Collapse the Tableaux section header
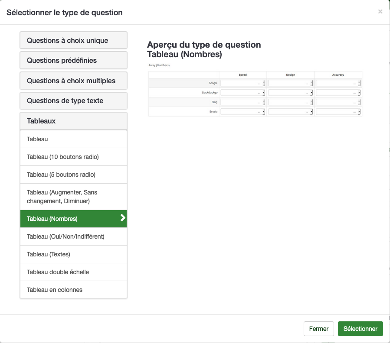This screenshot has width=390, height=343. (x=73, y=121)
